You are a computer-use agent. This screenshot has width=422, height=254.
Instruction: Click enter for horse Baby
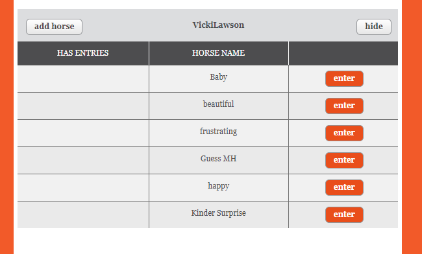(x=344, y=78)
